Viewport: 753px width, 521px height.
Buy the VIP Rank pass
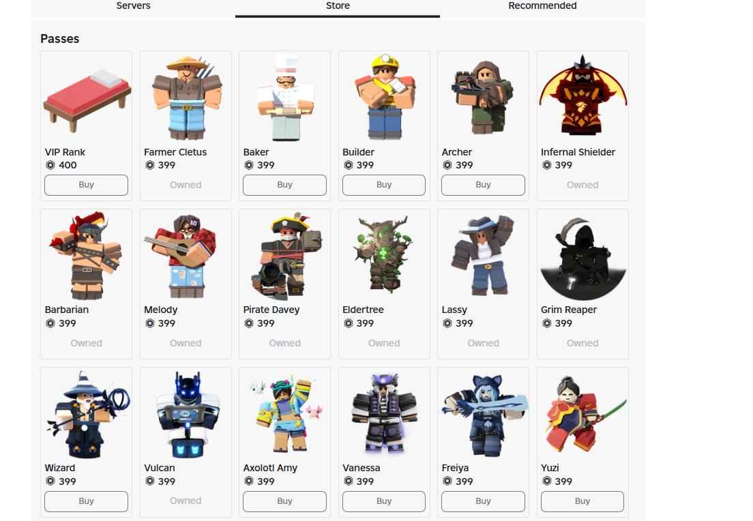coord(87,185)
